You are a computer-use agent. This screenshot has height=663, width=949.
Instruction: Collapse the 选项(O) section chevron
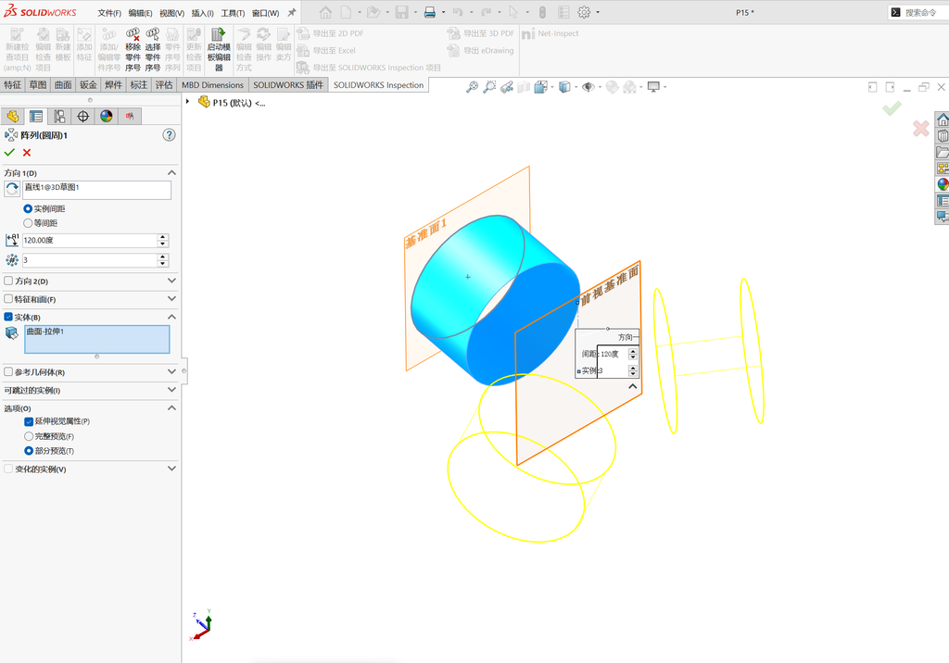[171, 408]
